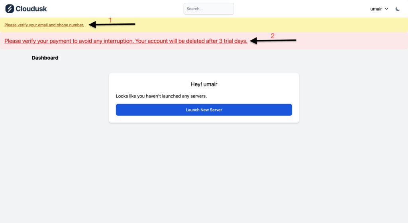Screen dimensions: 408x223
Task: Toggle dark mode with the moon icon
Action: [398, 9]
